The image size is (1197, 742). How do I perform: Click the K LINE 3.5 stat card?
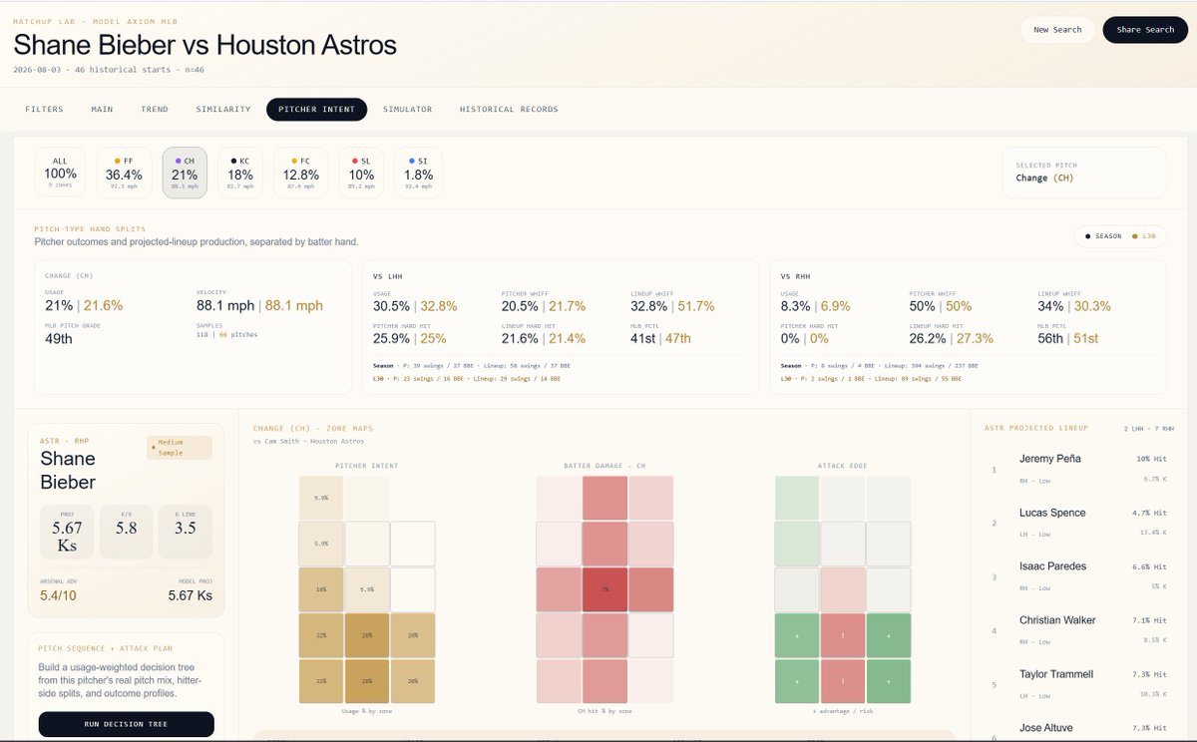185,532
